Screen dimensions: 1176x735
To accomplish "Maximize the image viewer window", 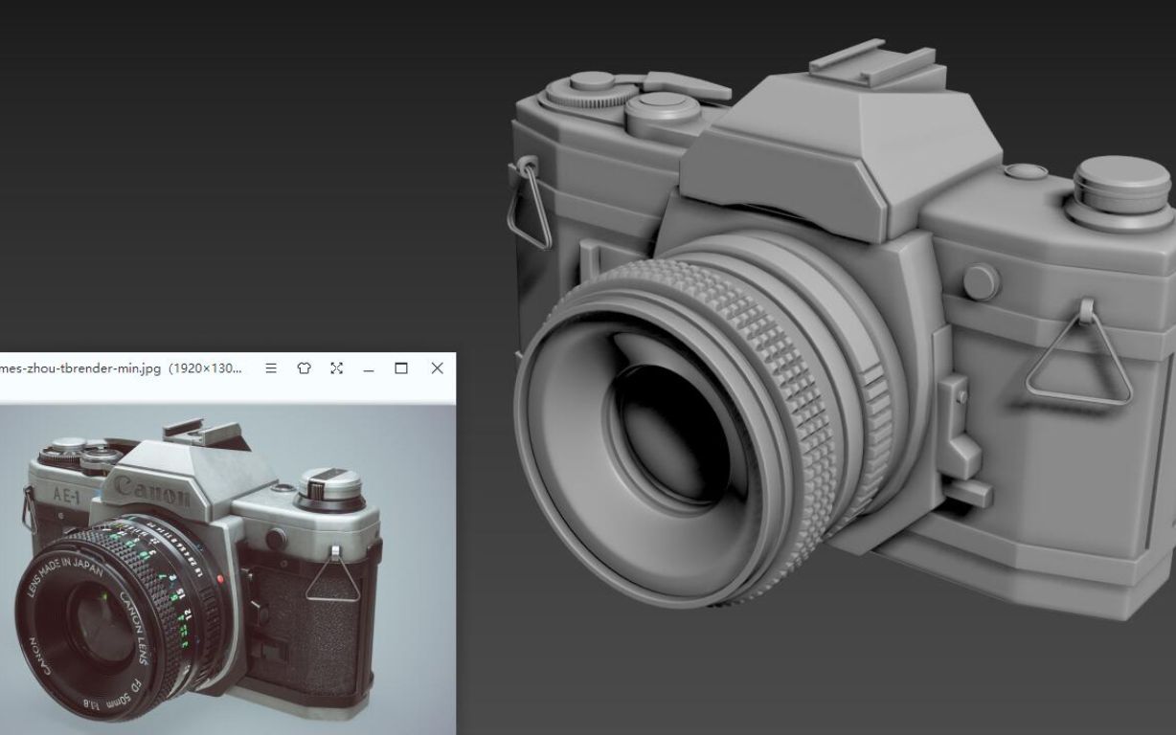I will (401, 368).
